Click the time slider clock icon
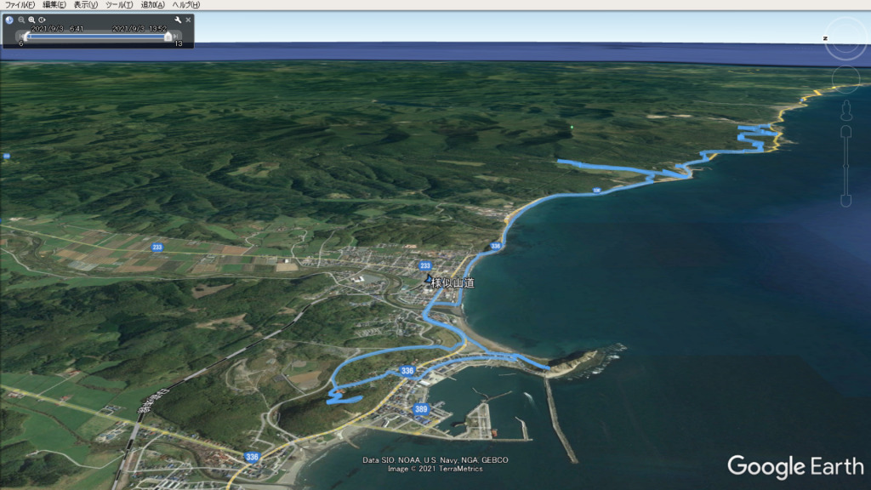This screenshot has width=871, height=490. (9, 20)
